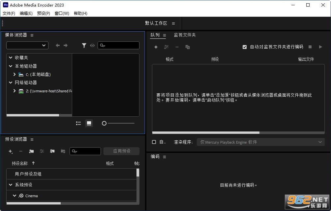Sort presets by 预设名称 column header
The image size is (331, 211).
tap(20, 163)
